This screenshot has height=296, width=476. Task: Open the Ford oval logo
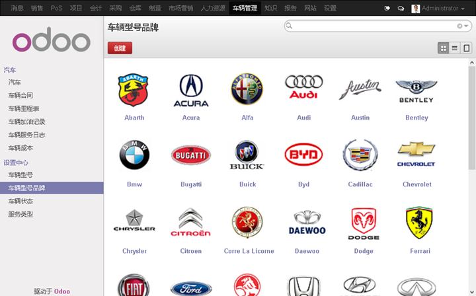point(191,289)
